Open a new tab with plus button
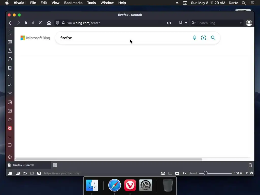The width and height of the screenshot is (260, 195). tap(55, 165)
